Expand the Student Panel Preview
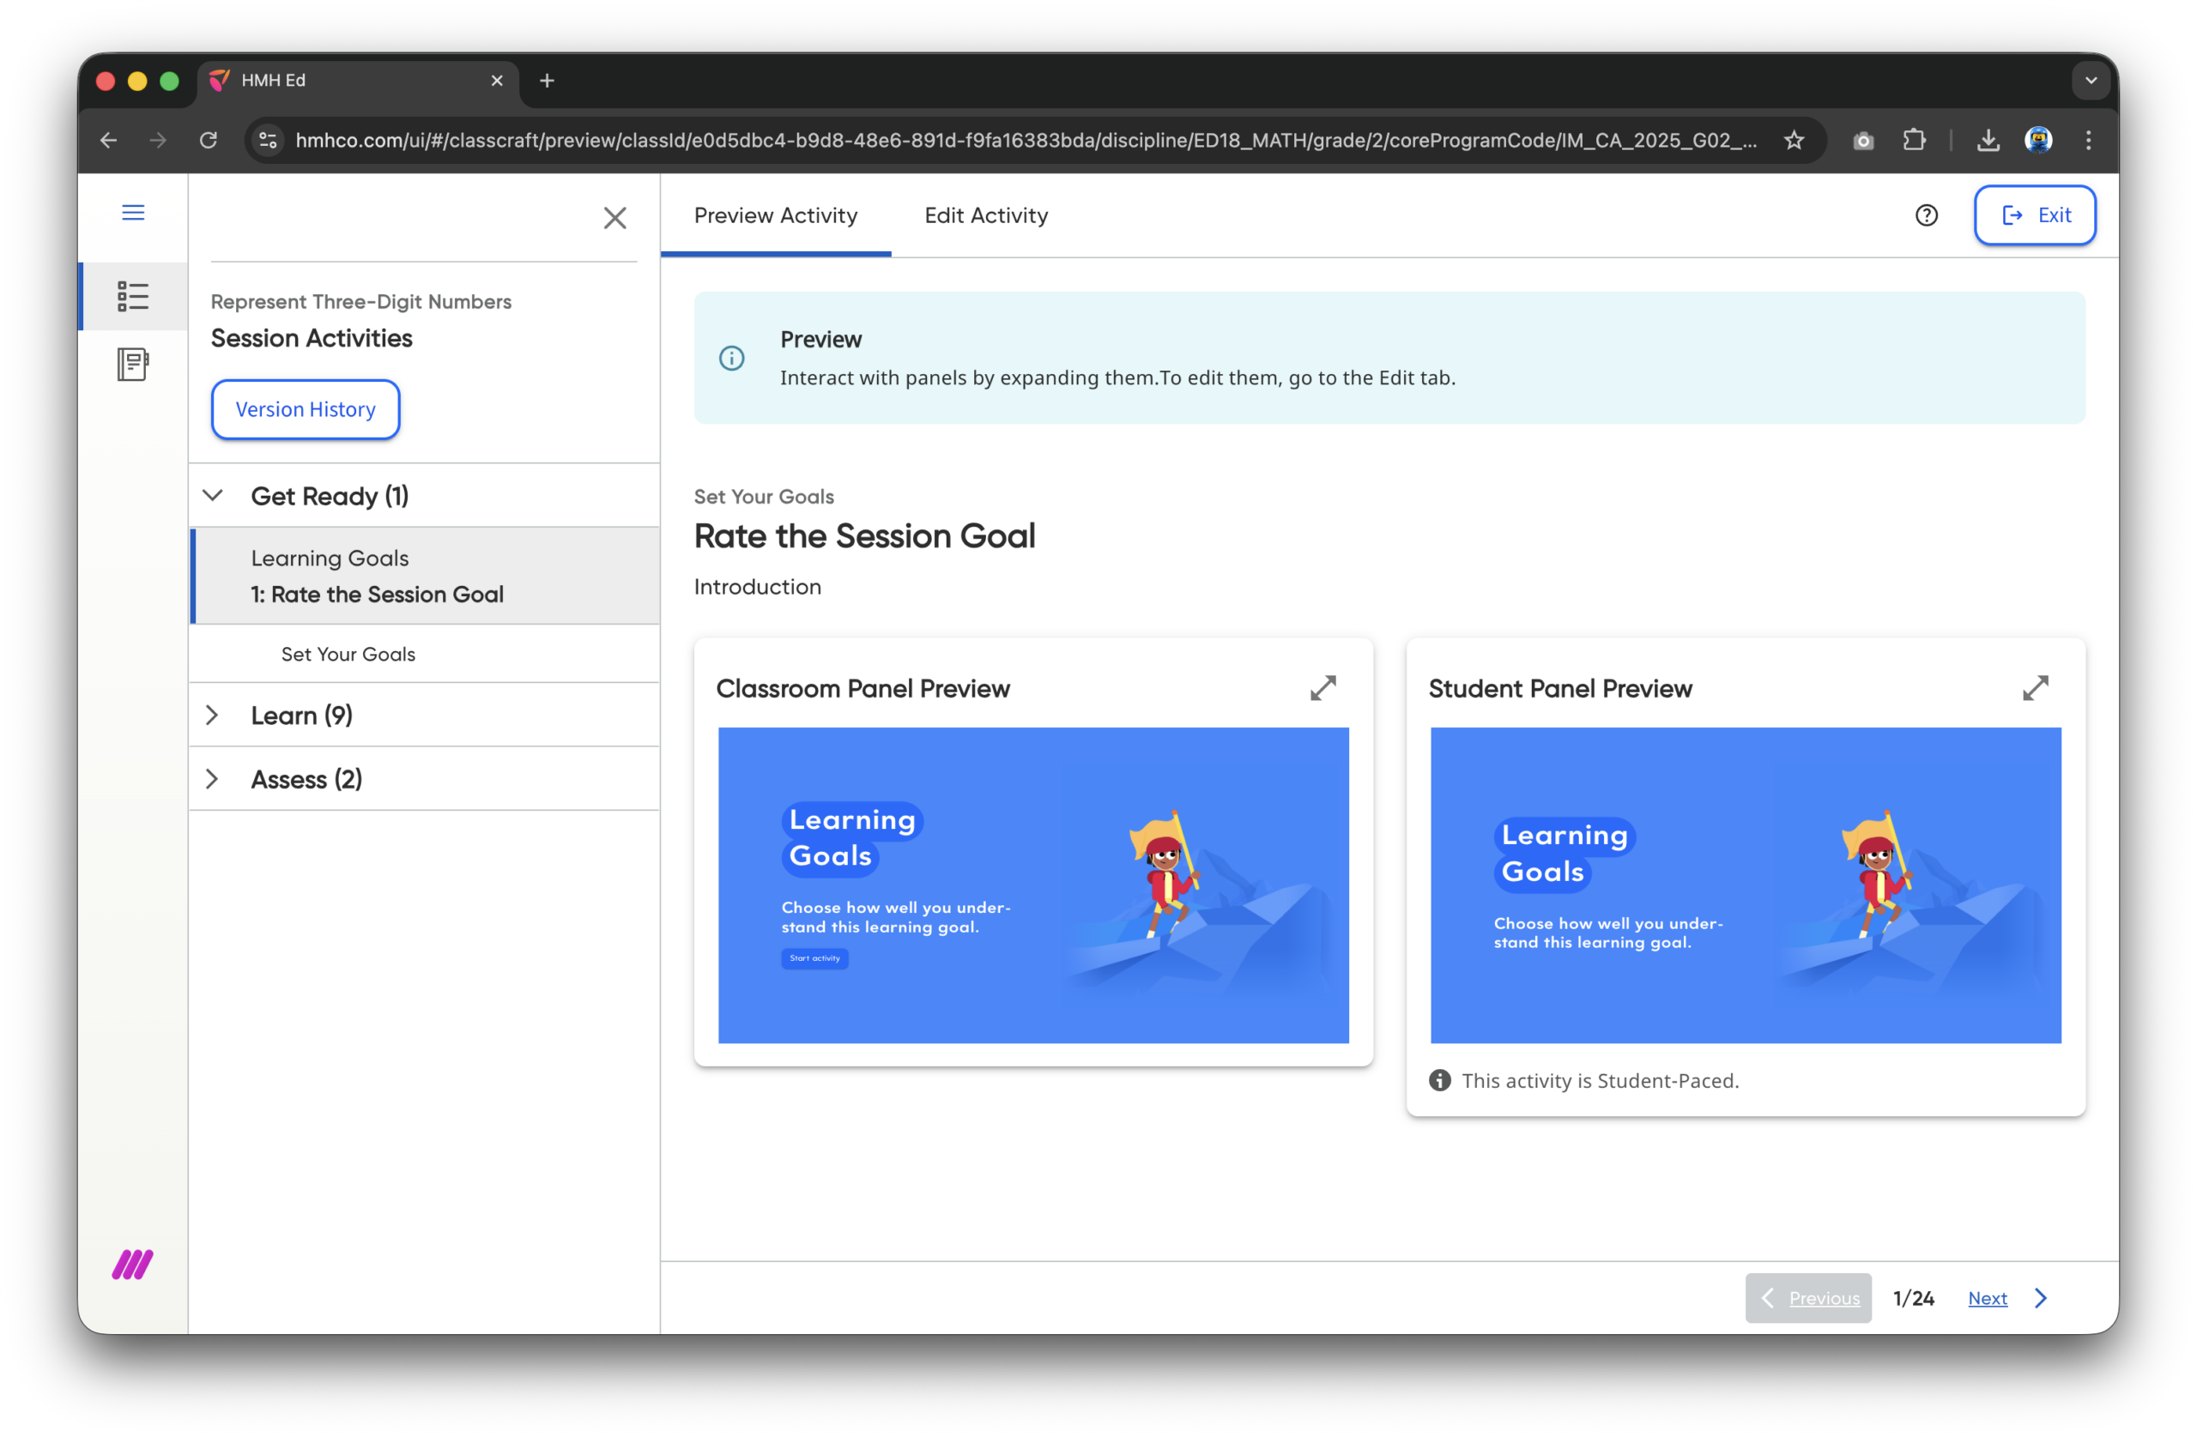Screen dimensions: 2197x1437 2035,689
